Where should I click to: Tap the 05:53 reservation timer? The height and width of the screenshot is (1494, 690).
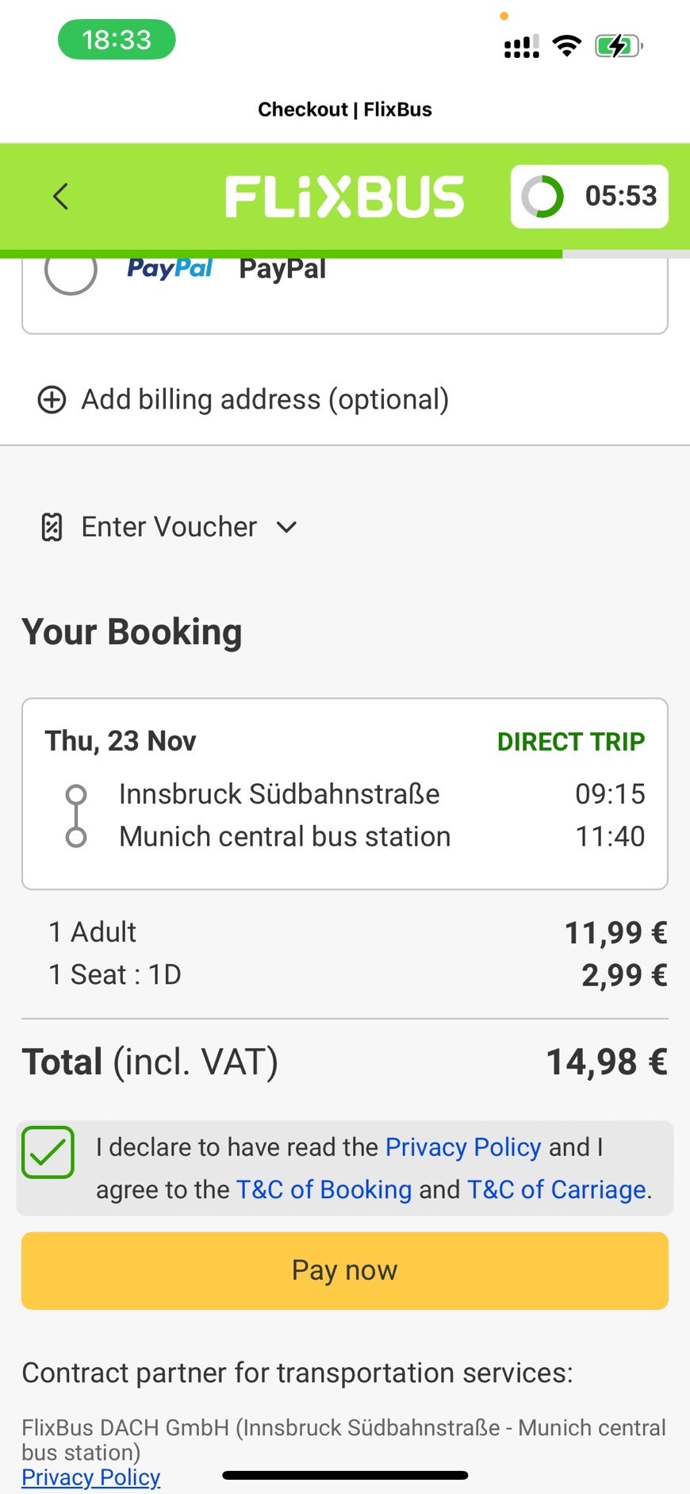coord(620,196)
